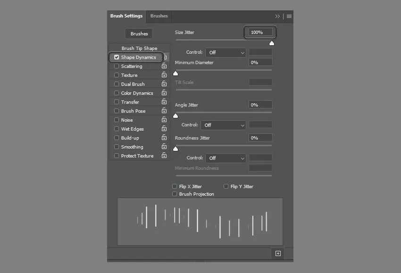Screen dimensions: 401x273
Task: Create new brush using the plus icon
Action: (x=278, y=254)
